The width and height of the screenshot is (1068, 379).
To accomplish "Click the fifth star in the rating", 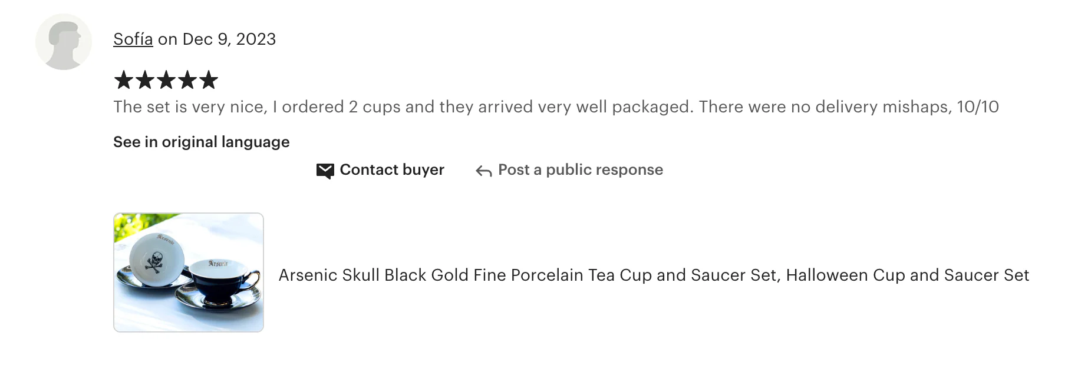I will click(209, 80).
